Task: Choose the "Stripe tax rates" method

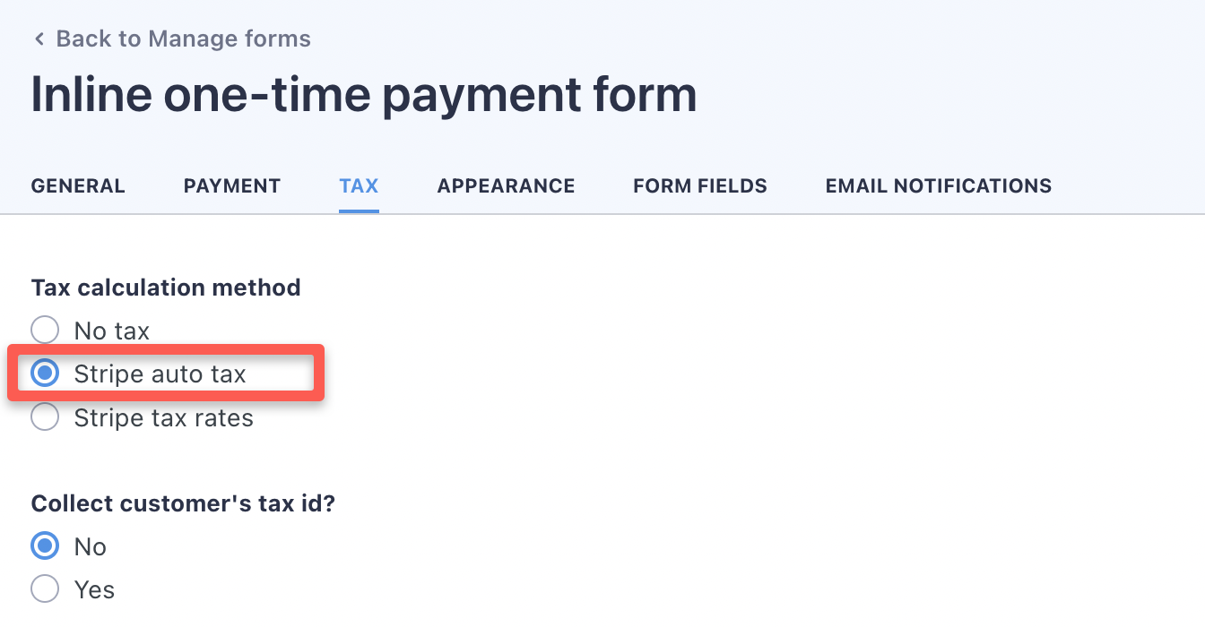Action: (45, 417)
